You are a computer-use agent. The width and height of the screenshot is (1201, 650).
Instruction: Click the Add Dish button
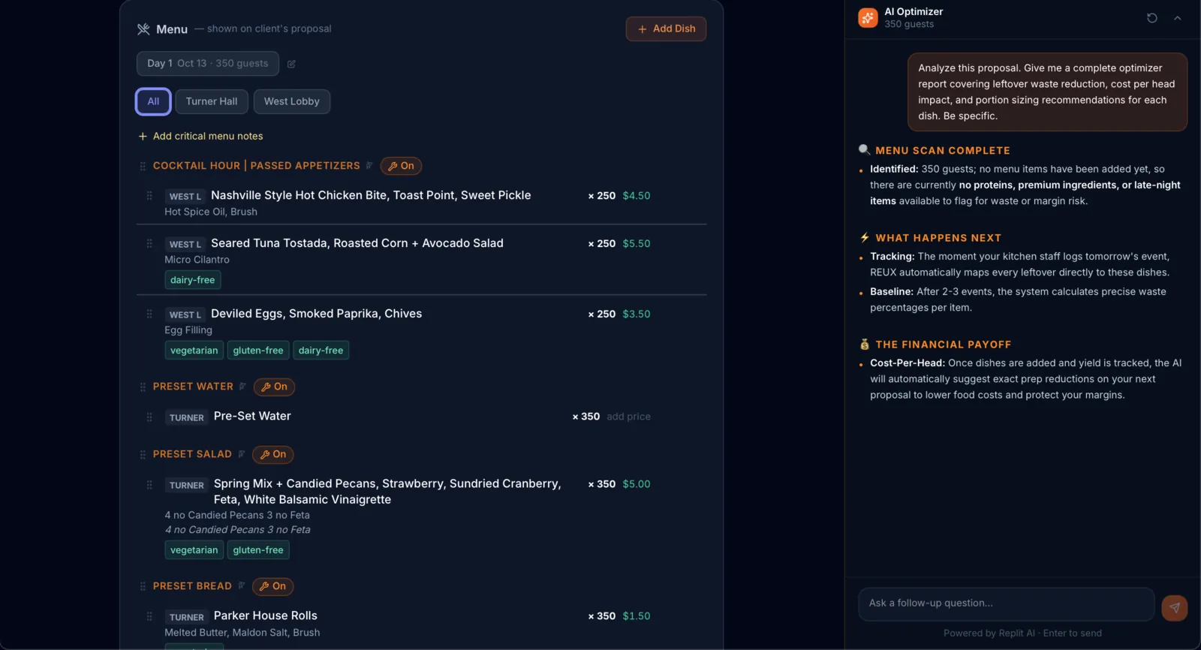(666, 29)
